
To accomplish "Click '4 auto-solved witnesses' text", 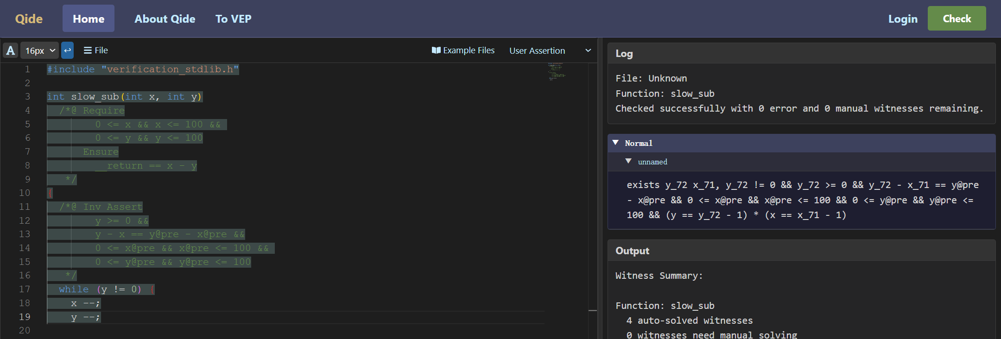I will click(690, 320).
